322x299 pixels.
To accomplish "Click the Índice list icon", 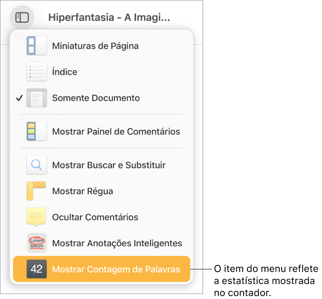I will (37, 72).
